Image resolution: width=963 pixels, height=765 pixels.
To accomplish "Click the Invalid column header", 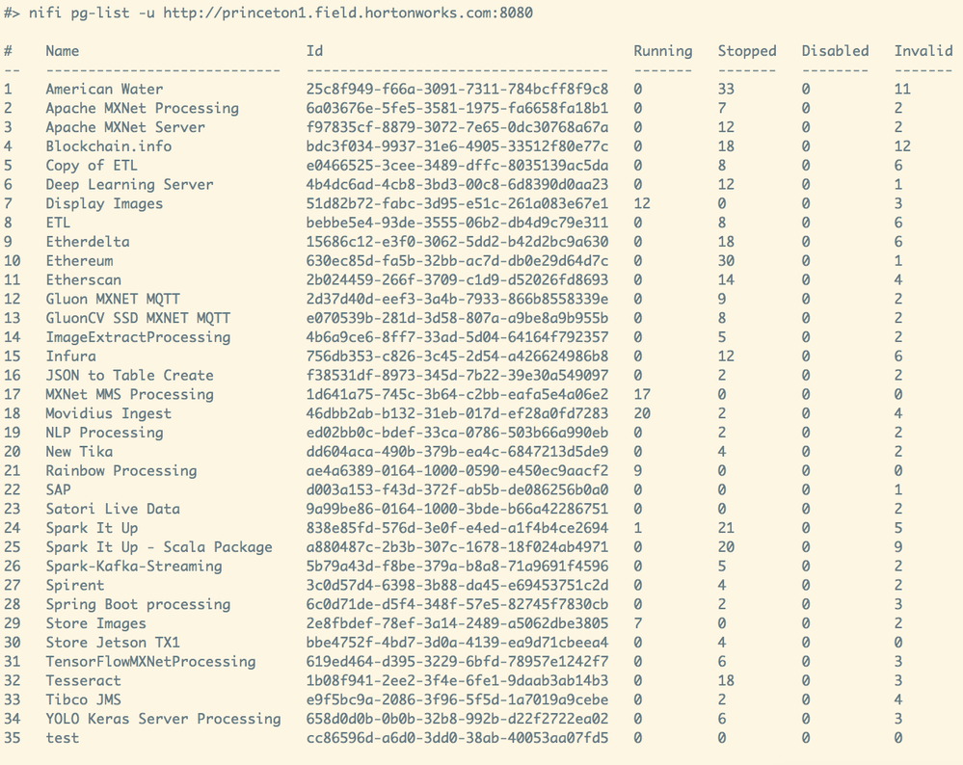I will pyautogui.click(x=923, y=50).
